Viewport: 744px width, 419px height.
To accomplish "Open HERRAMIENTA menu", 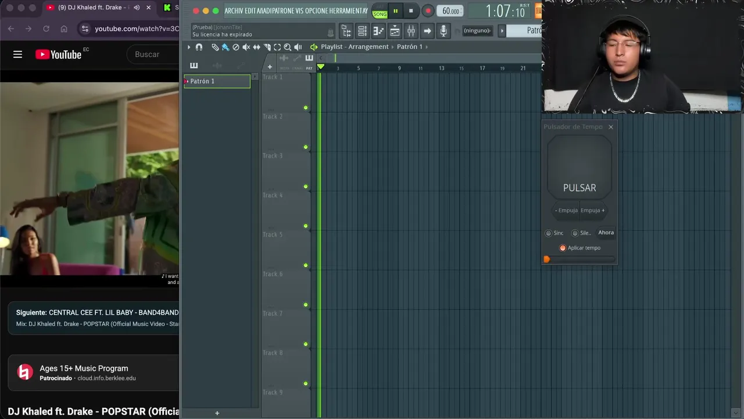I will [348, 11].
